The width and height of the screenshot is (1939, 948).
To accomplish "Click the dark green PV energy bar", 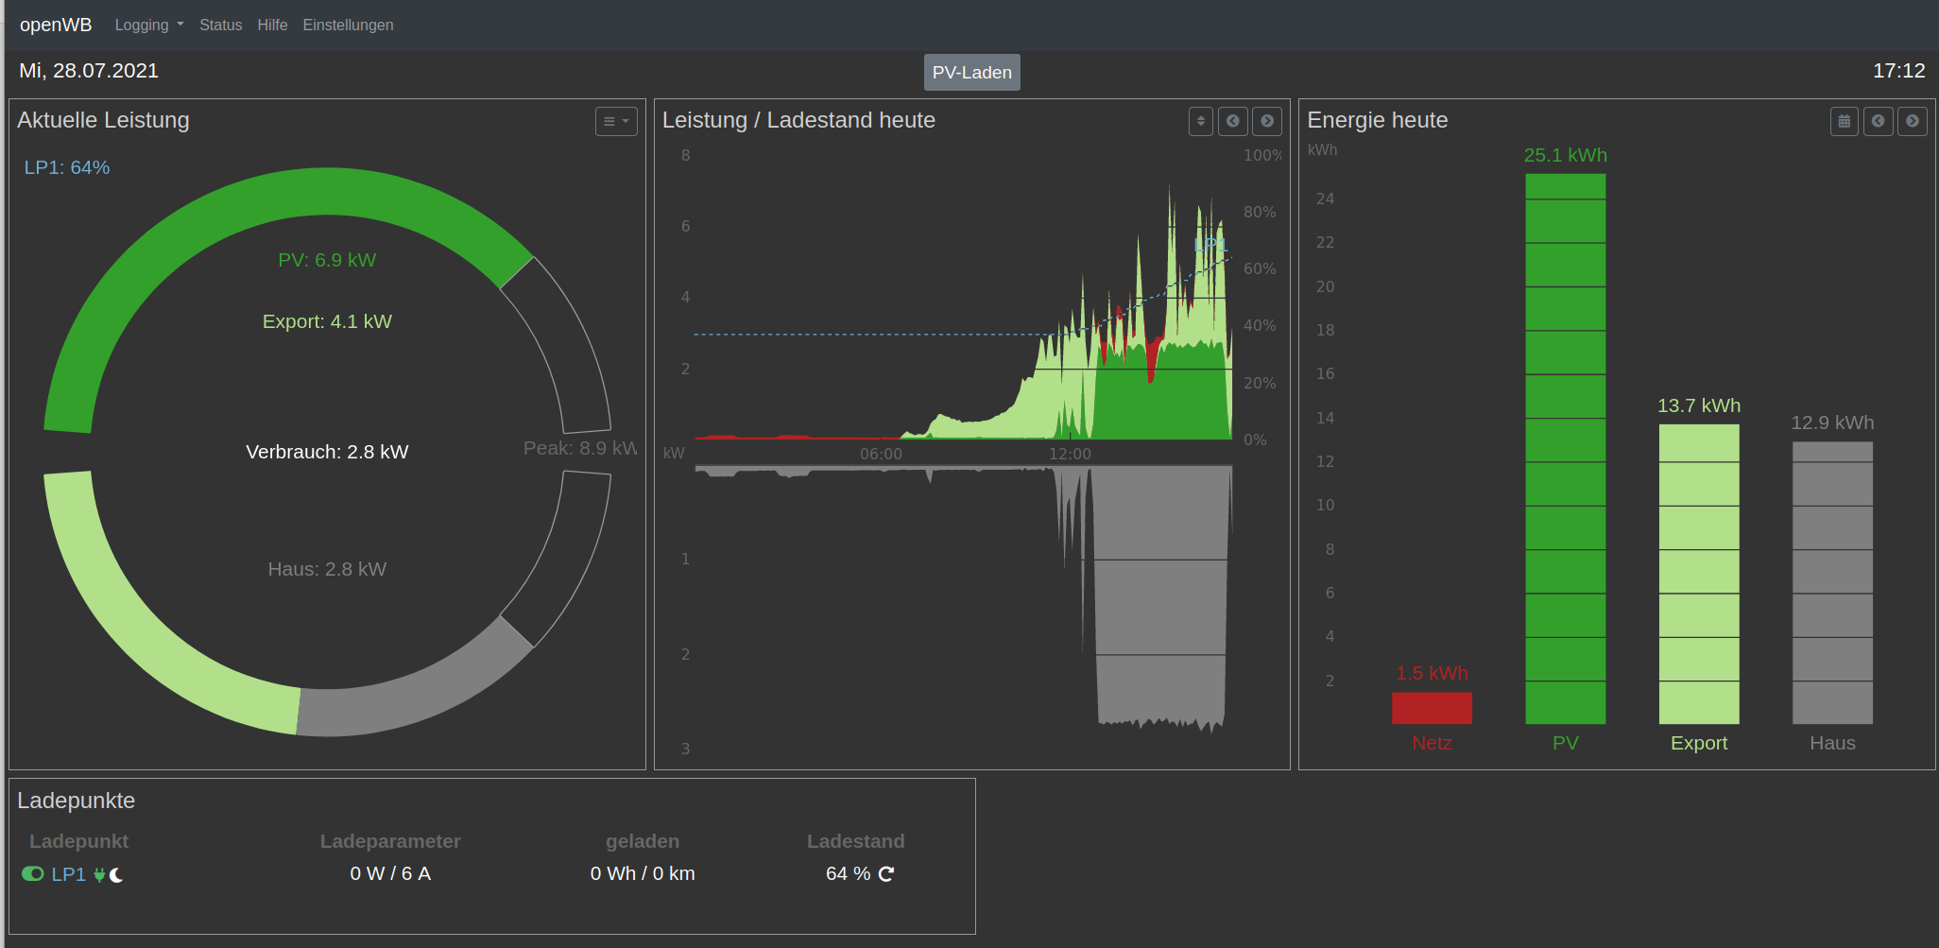I will 1565,449.
